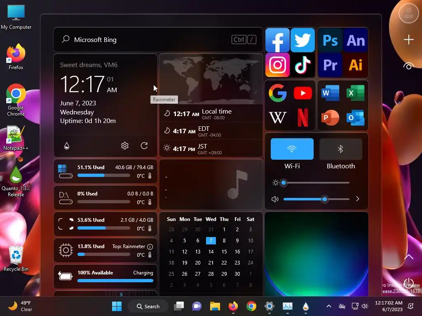Click the power icon on right sidebar
This screenshot has height=316, width=422.
click(408, 283)
